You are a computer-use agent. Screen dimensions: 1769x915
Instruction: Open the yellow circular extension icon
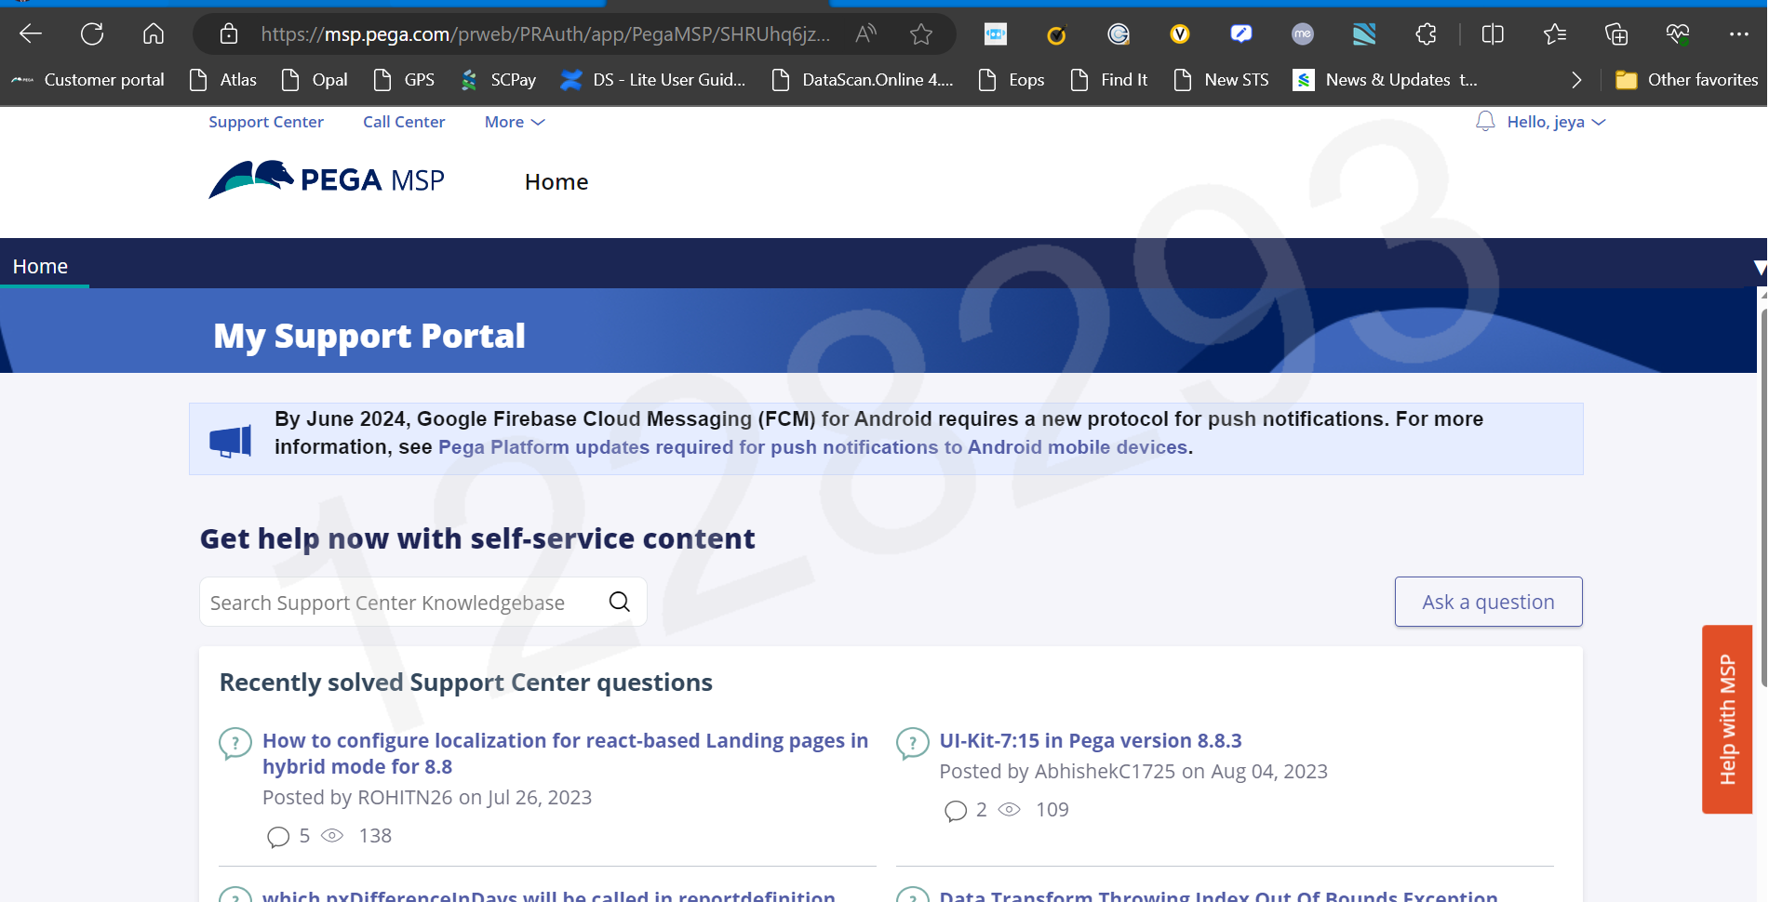(1056, 35)
